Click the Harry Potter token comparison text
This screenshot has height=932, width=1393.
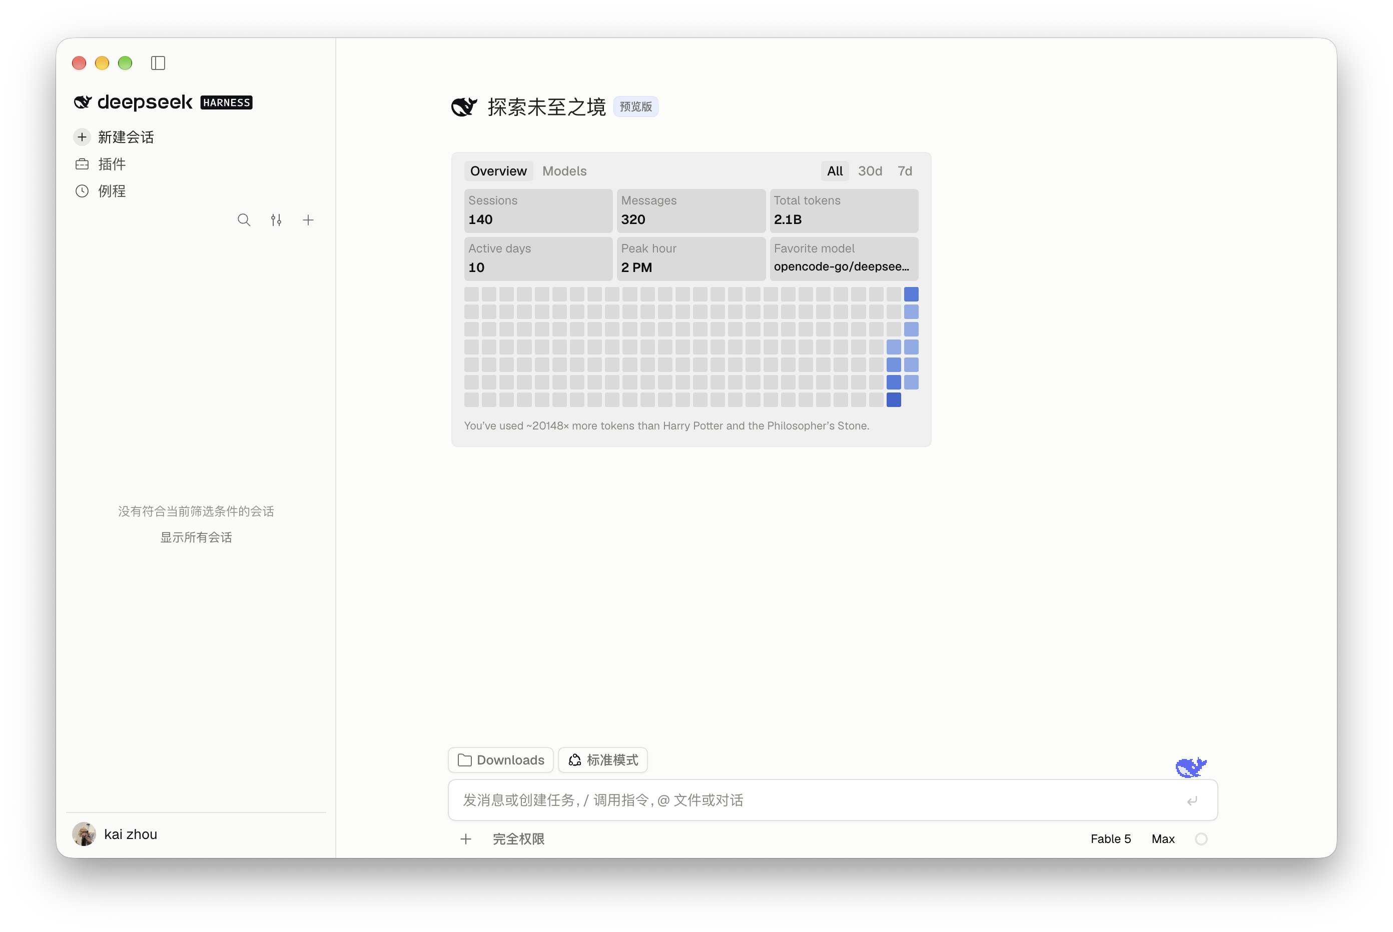pos(666,425)
